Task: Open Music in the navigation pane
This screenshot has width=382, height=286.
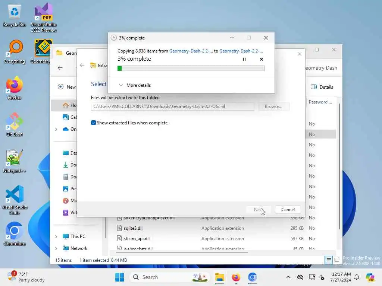Action: (x=69, y=201)
